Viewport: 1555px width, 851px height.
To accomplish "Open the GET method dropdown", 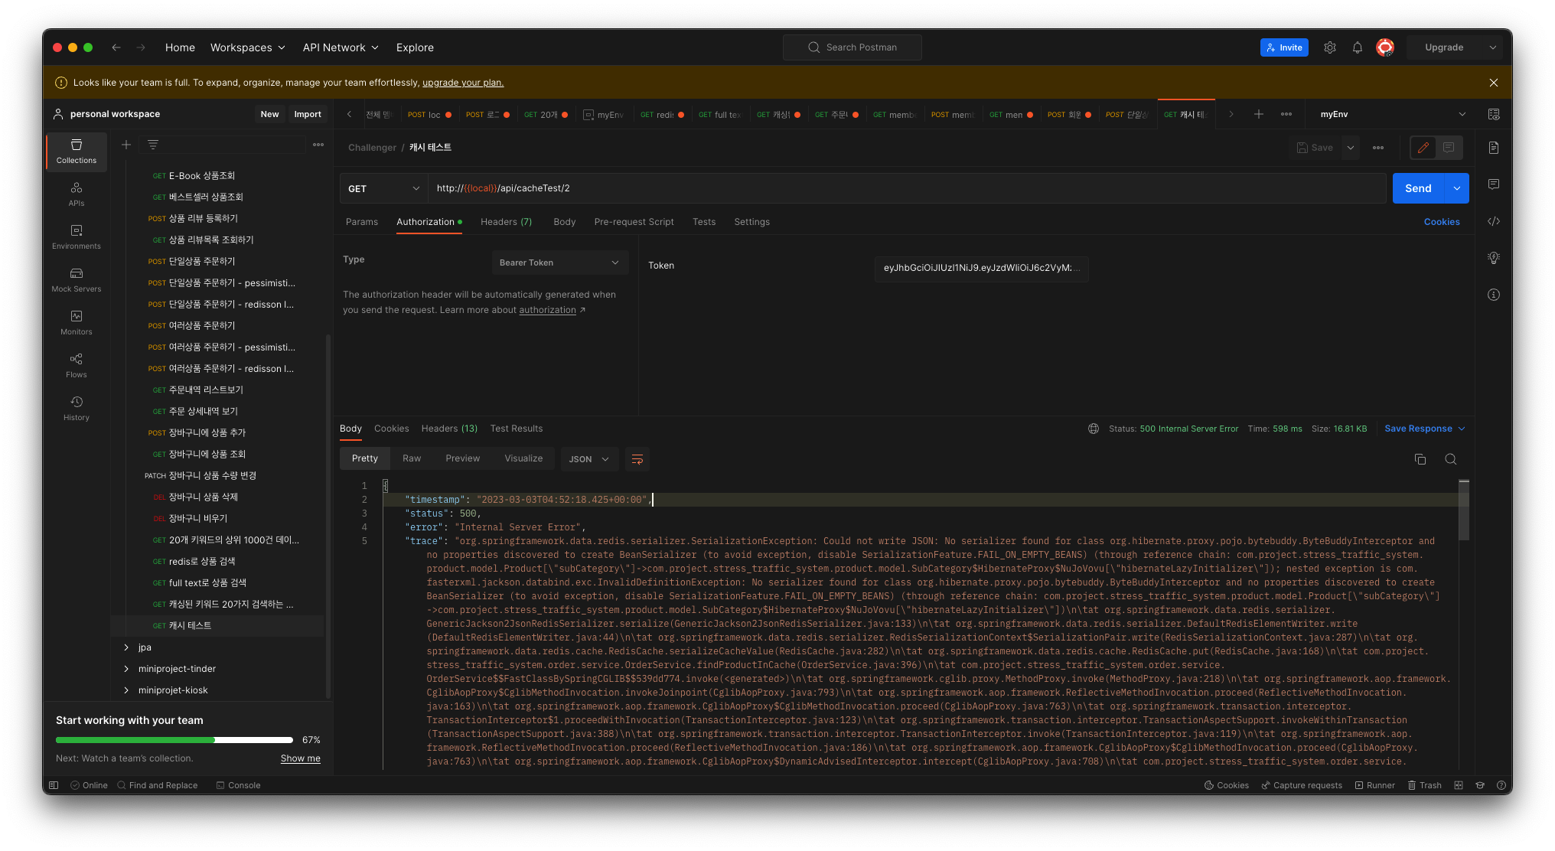I will click(383, 188).
